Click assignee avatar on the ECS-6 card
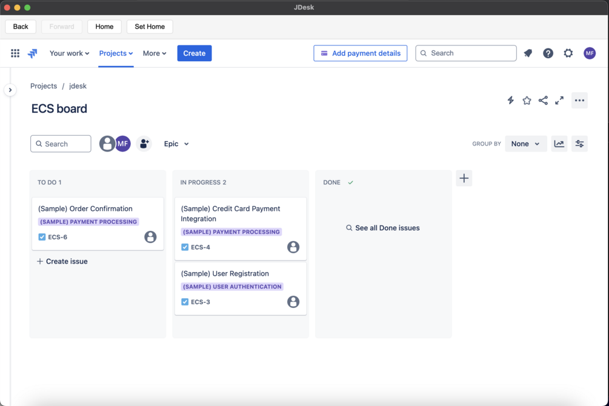Screen dimensions: 609x406 click(150, 237)
